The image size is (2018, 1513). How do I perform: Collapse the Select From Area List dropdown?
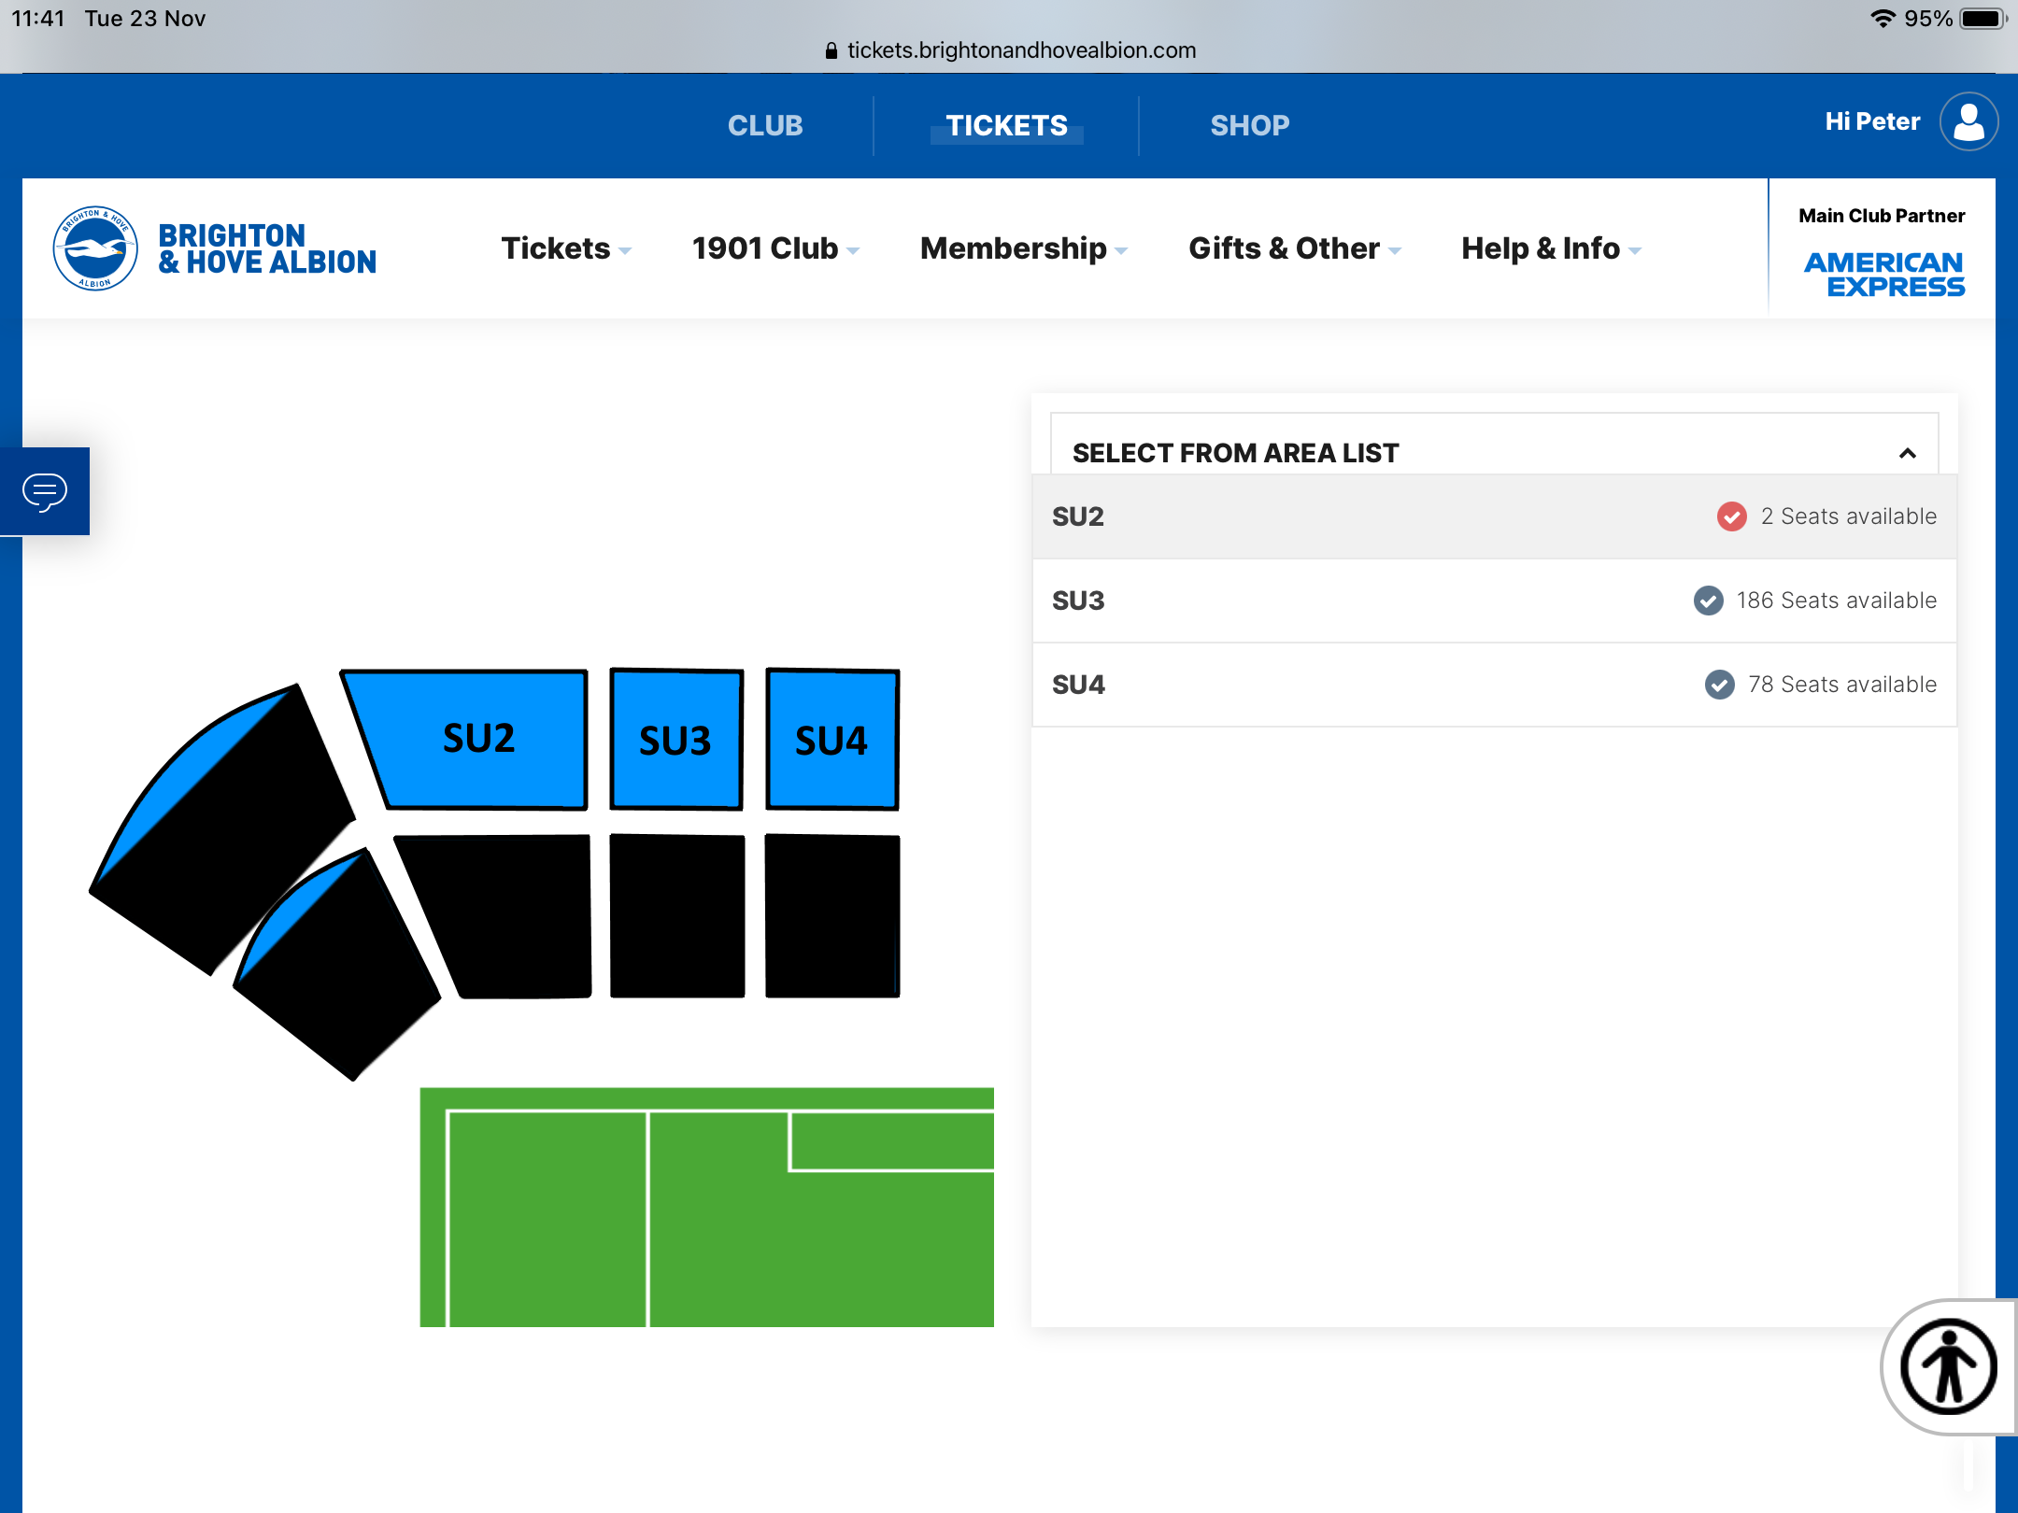click(1908, 453)
